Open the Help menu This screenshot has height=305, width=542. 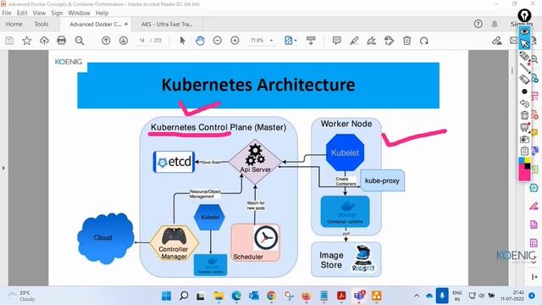point(102,14)
